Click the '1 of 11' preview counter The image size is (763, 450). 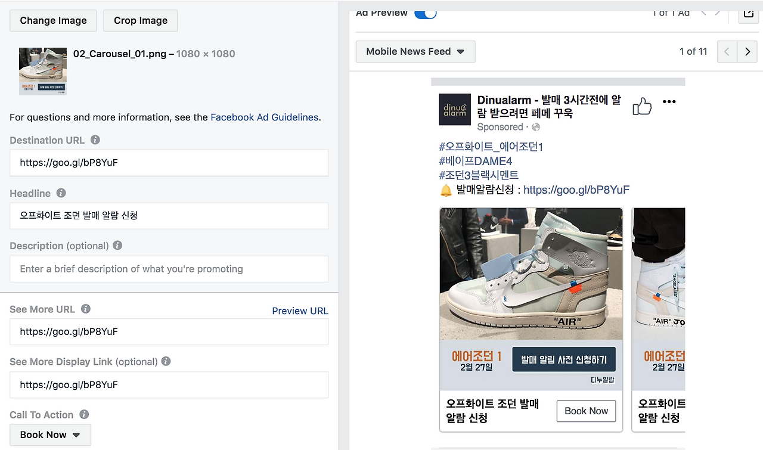(693, 51)
